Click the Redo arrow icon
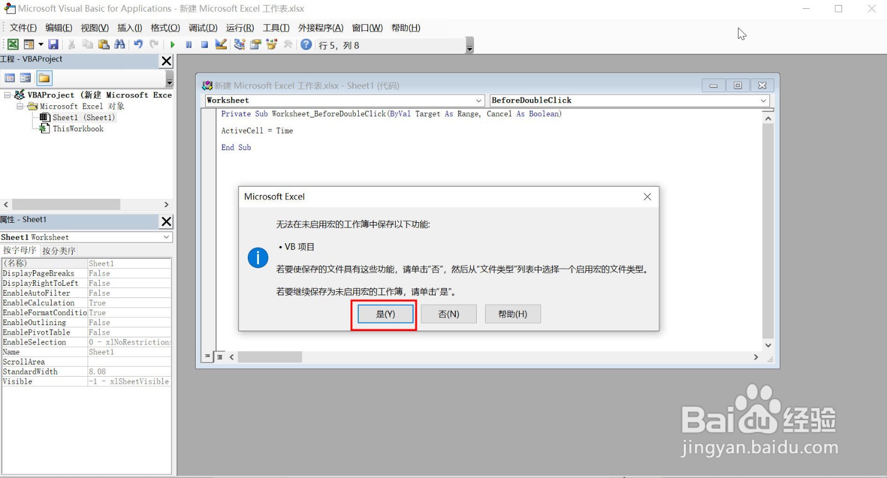Screen dimensions: 887x478 (154, 44)
